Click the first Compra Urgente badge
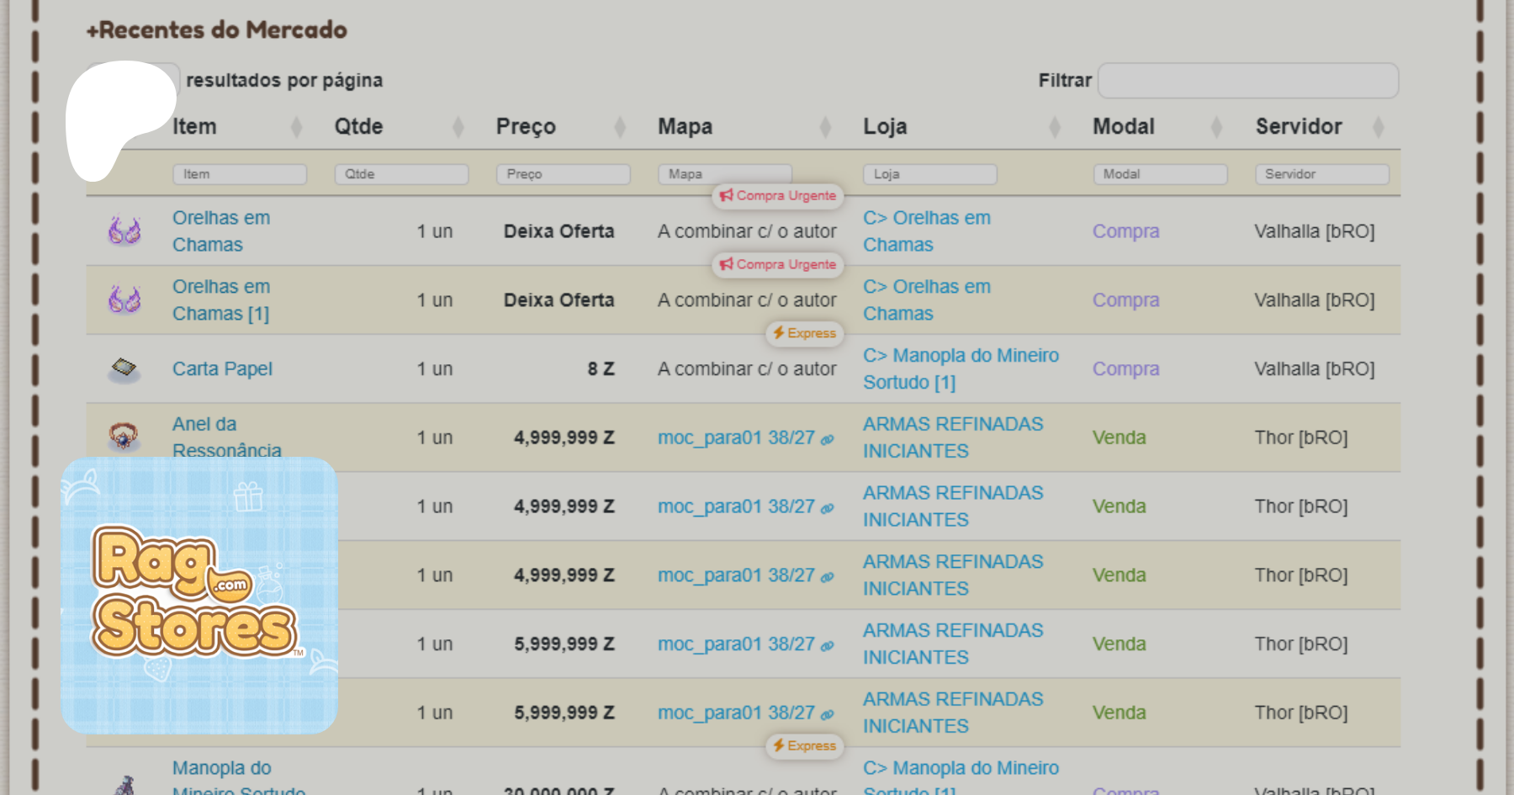 pyautogui.click(x=778, y=196)
